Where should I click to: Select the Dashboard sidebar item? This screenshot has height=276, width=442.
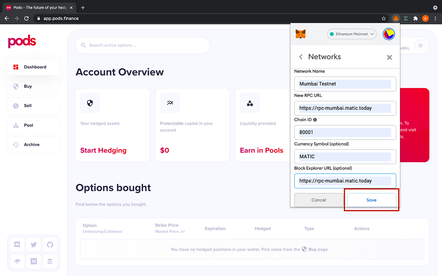tap(33, 67)
